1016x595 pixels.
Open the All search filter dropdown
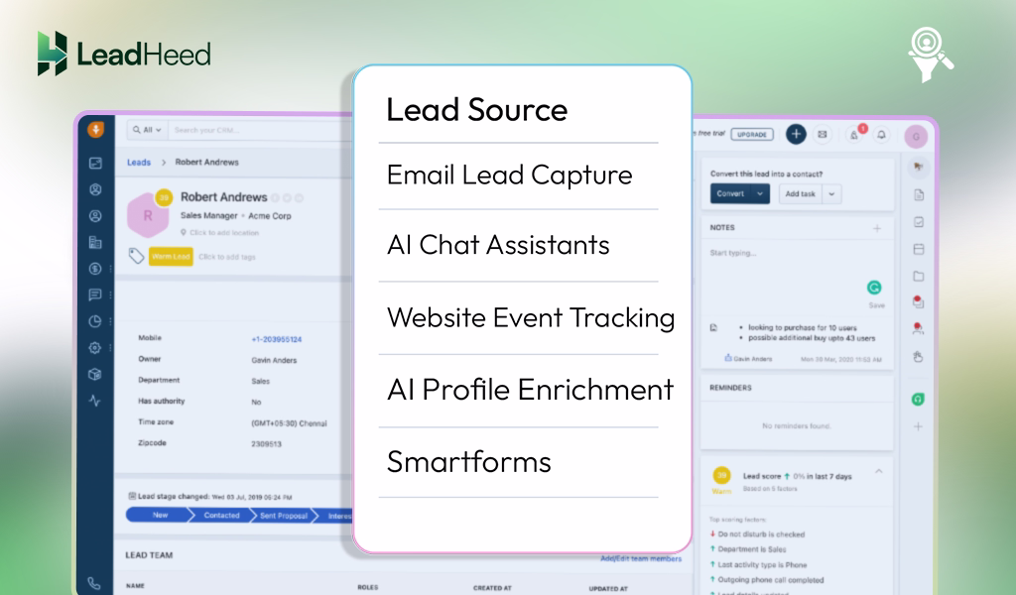149,130
